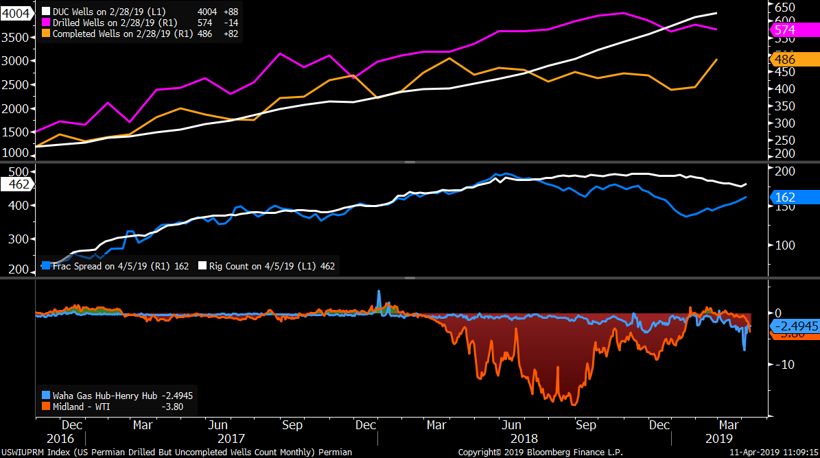
Task: Click the 11-Apr-2019 11:09:15 timestamp
Action: [x=774, y=453]
